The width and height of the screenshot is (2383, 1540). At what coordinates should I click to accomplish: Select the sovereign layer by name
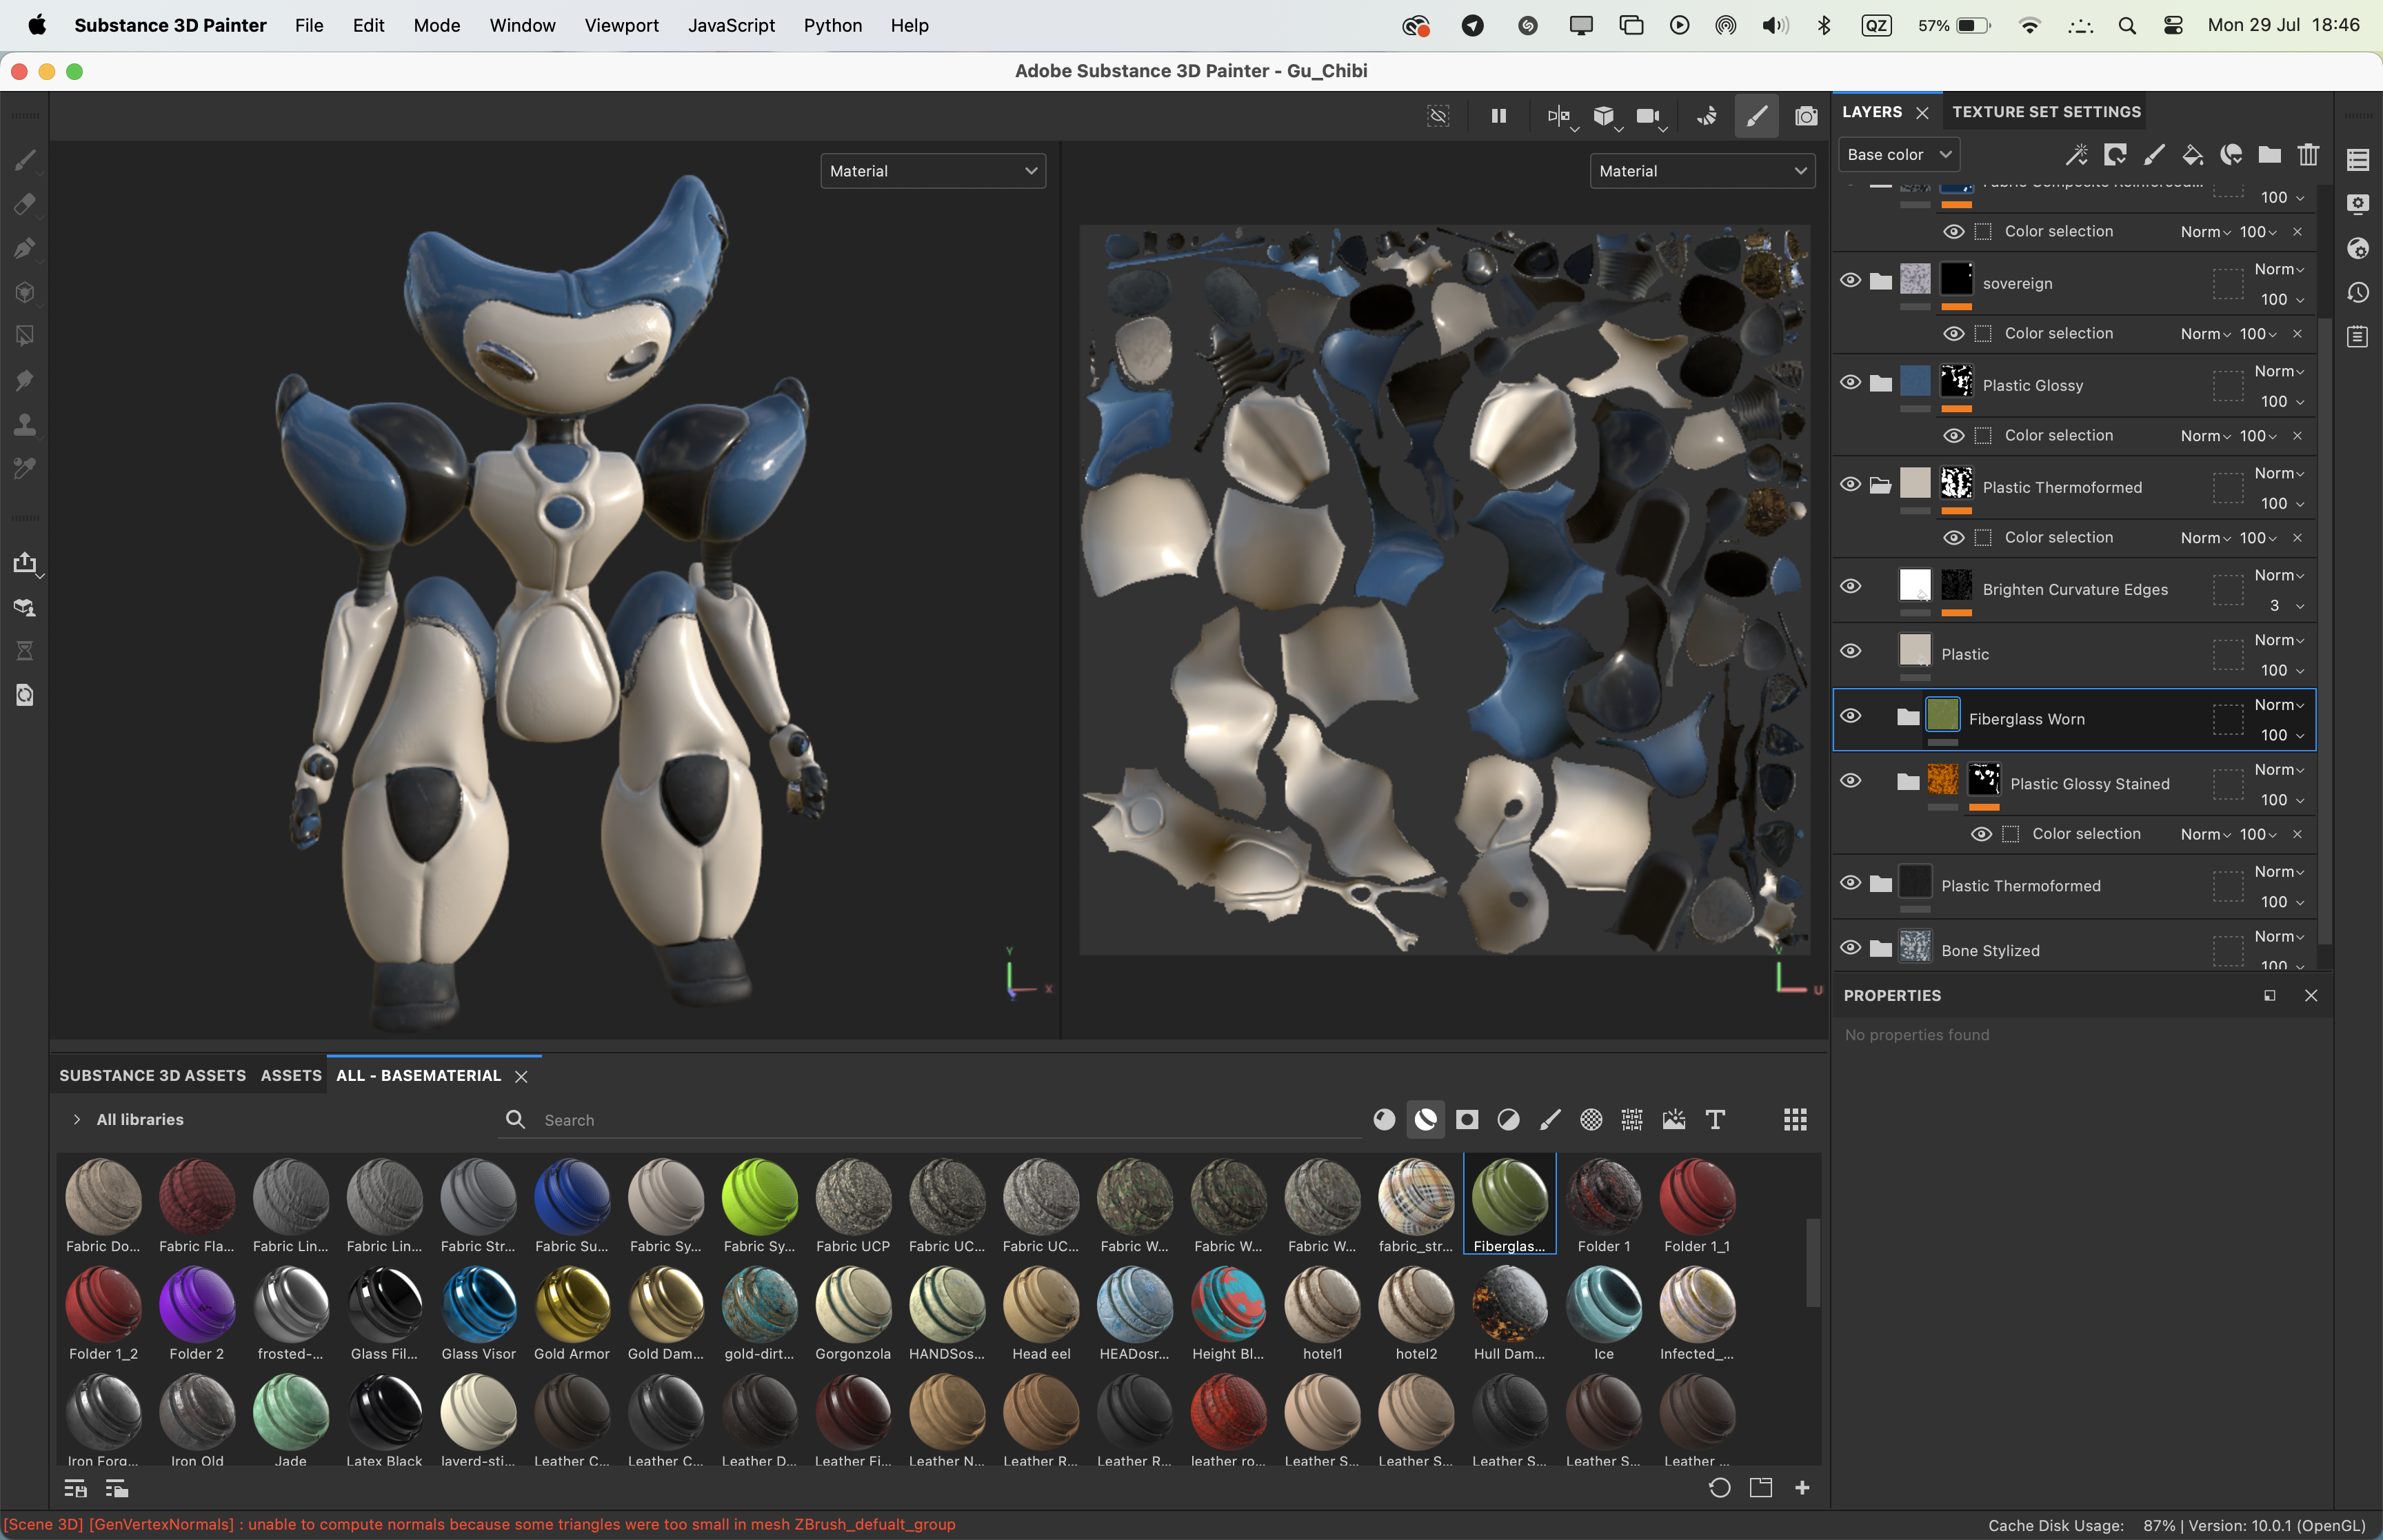tap(2017, 284)
